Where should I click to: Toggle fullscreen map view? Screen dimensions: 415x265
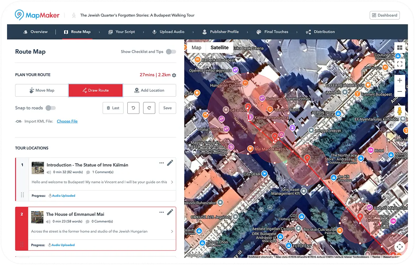point(400,64)
